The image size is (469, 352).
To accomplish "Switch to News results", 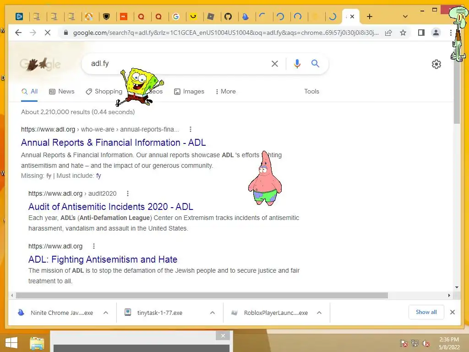I will point(62,92).
